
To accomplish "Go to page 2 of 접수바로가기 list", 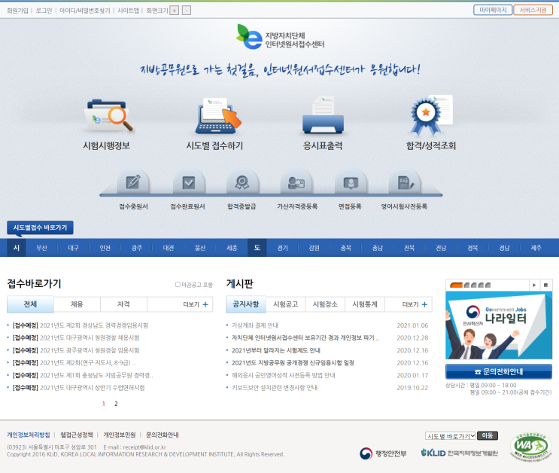I will coord(116,404).
